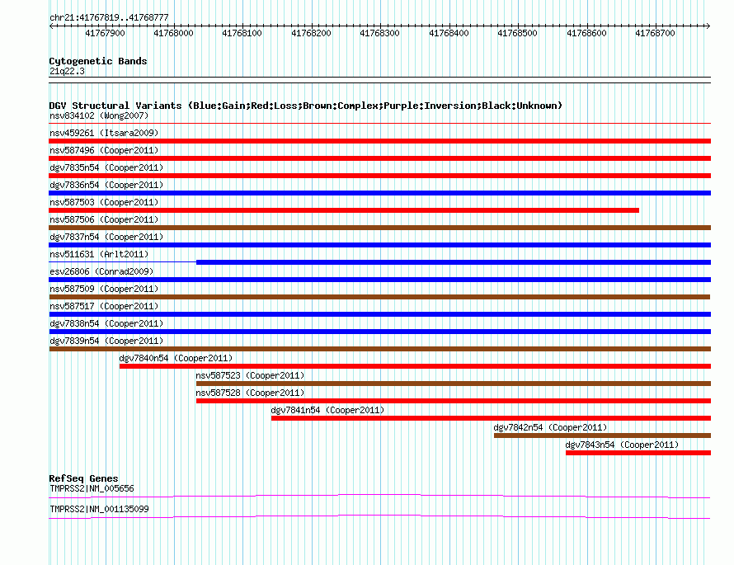Select dgv7840n54 (Cooper2011) label
Image resolution: width=734 pixels, height=565 pixels.
tap(176, 358)
